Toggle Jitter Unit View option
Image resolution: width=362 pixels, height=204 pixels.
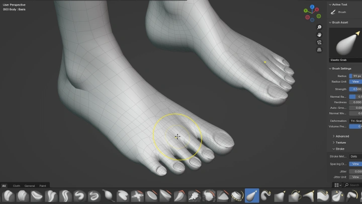click(355, 177)
